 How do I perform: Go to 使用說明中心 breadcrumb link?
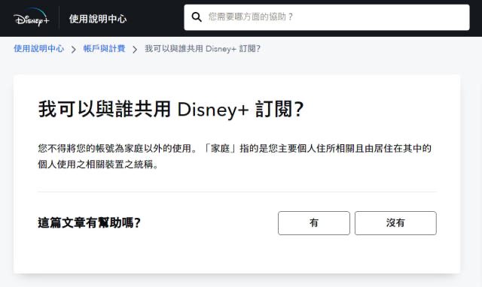(38, 48)
